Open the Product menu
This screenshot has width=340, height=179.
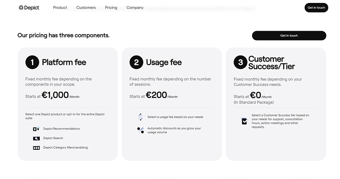point(60,8)
